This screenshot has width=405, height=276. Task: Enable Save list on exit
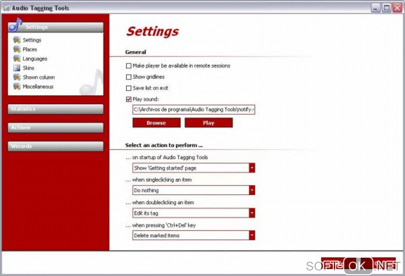(129, 88)
